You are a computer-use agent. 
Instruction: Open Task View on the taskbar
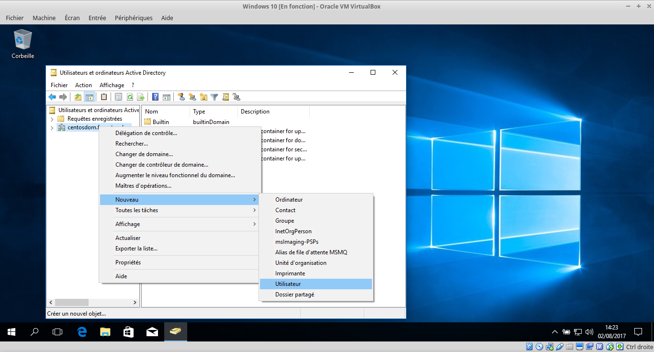coord(57,332)
